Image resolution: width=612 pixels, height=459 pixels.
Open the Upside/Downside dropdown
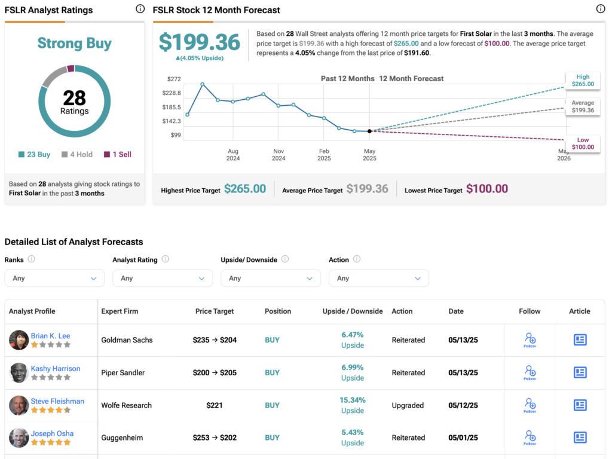(x=271, y=279)
